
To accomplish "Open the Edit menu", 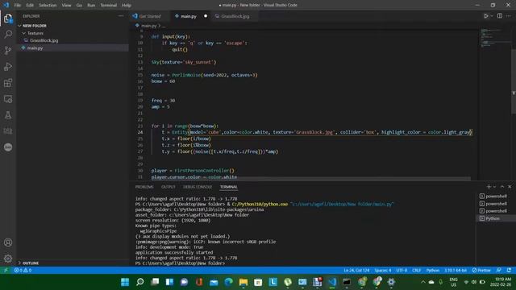I will 30,6.
